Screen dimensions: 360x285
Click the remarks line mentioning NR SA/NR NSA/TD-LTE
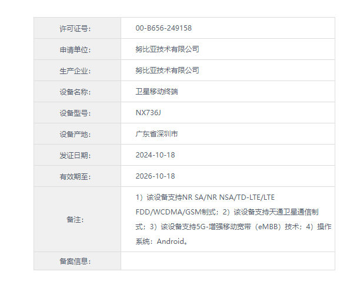205,197
